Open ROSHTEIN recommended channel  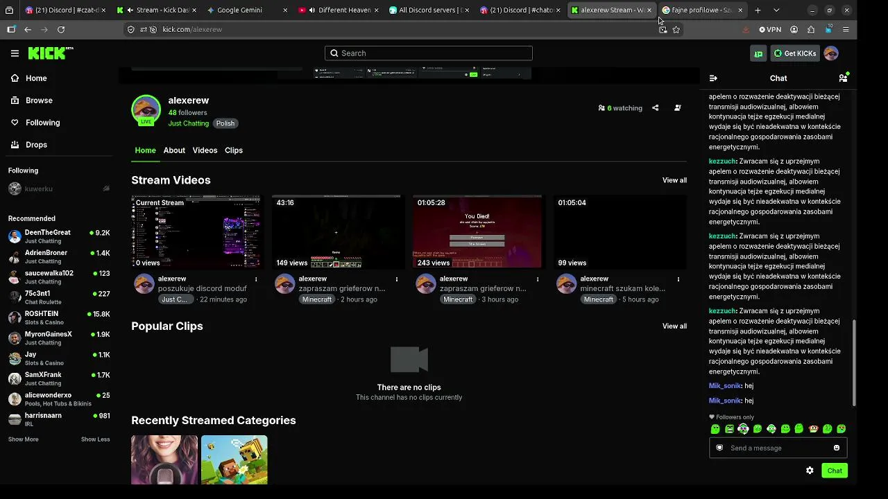point(59,317)
